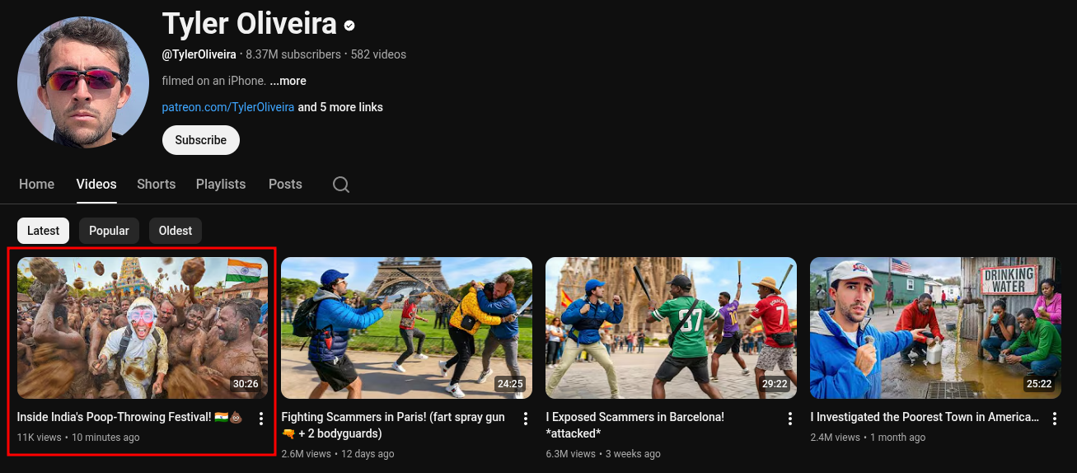Screen dimensions: 1077x473
Task: Open title 'Fighting Scammers in Paris!'
Action: pos(393,425)
